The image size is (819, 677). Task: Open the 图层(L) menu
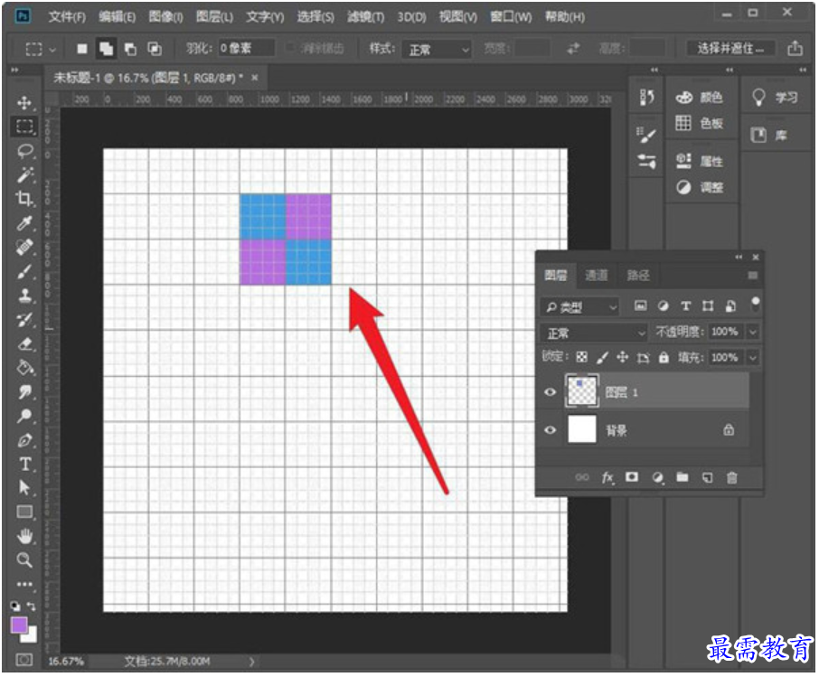coord(214,16)
